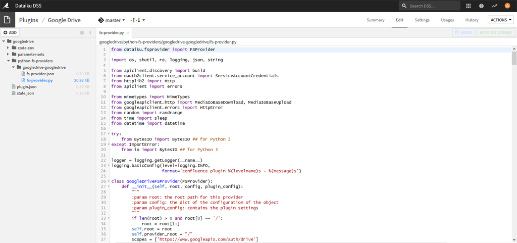Click the python-fs-providers folder icon

tap(14, 61)
